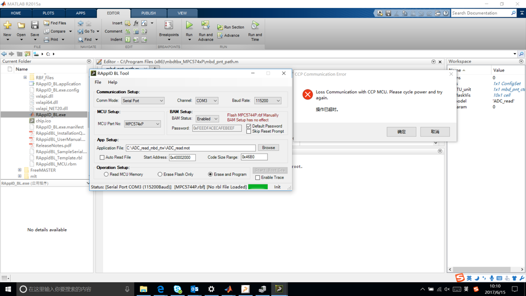Click the Outlook taskbar icon

click(x=195, y=289)
